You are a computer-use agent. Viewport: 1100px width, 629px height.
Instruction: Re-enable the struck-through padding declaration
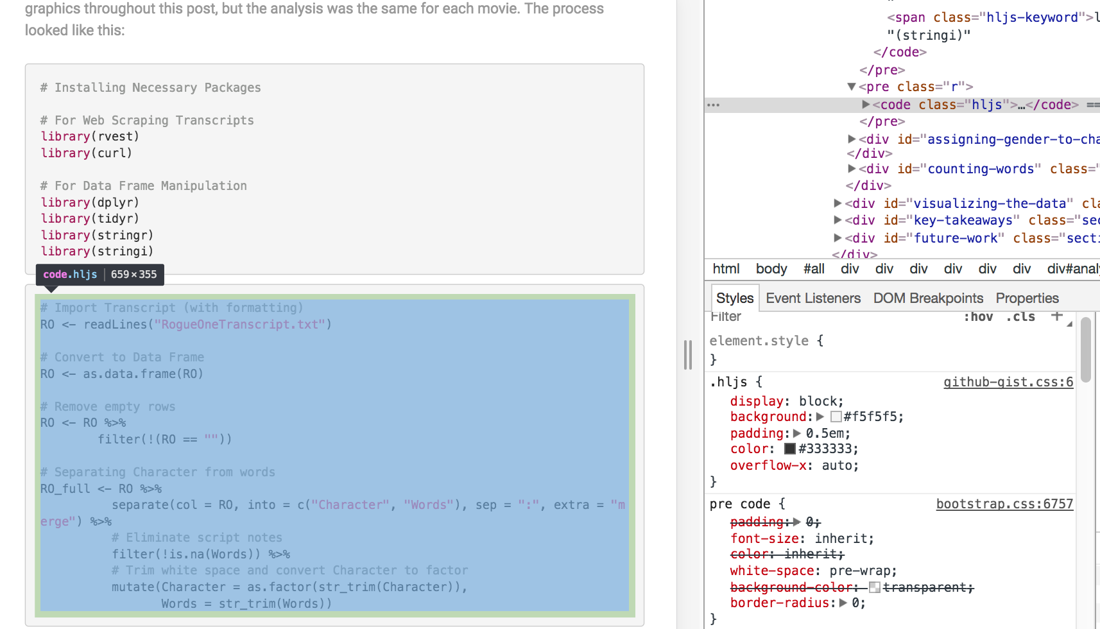[758, 522]
